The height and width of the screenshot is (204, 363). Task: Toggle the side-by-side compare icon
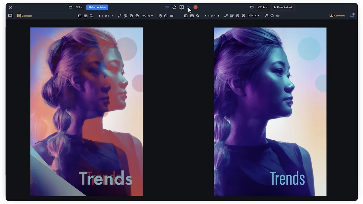coord(181,7)
